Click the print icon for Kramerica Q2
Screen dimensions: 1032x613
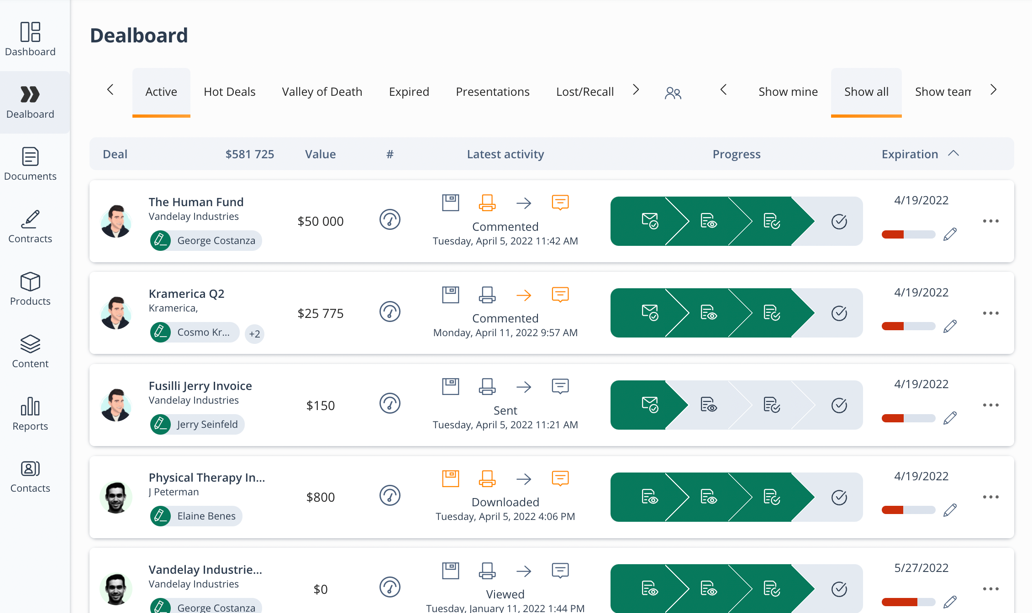487,295
